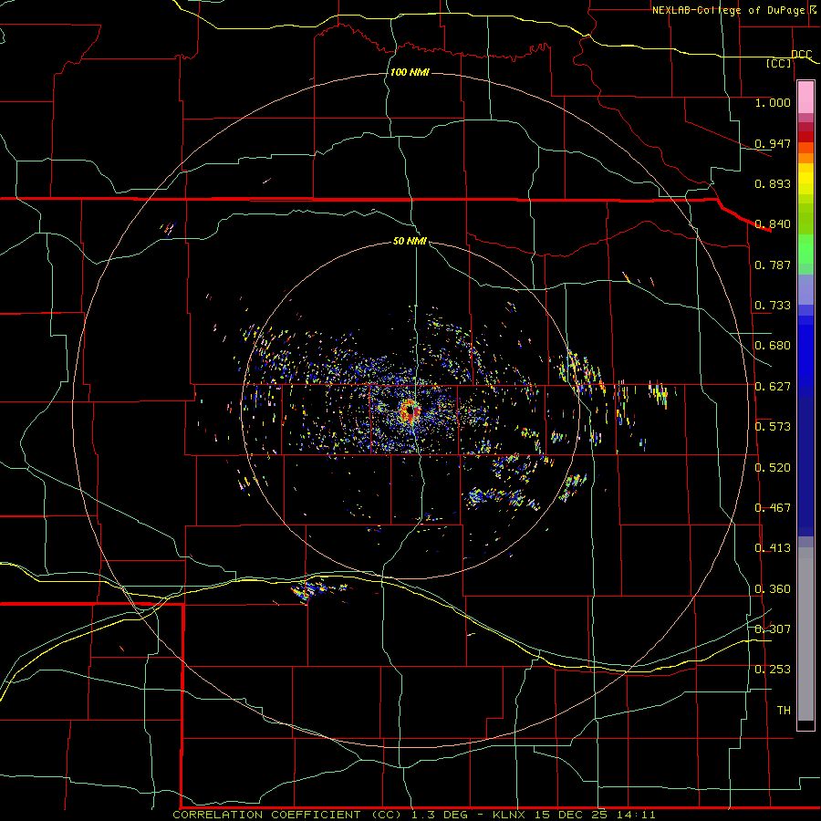Click the DCC label above the legend
This screenshot has height=821, width=821.
[x=801, y=55]
